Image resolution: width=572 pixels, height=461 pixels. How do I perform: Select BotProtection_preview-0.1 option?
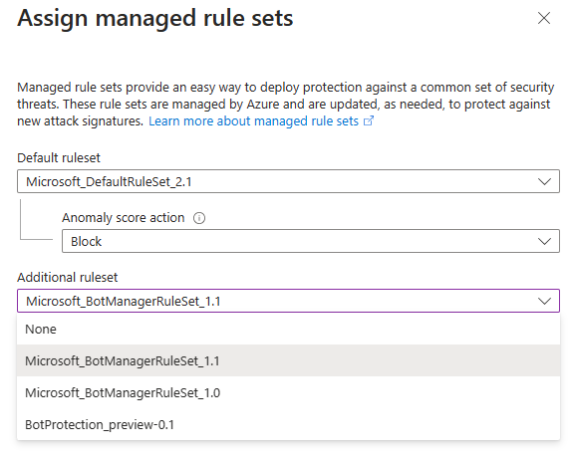(x=288, y=424)
